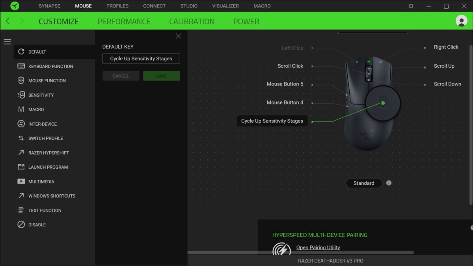
Task: Click the HyperSpeed pairing lightning icon
Action: point(281,249)
